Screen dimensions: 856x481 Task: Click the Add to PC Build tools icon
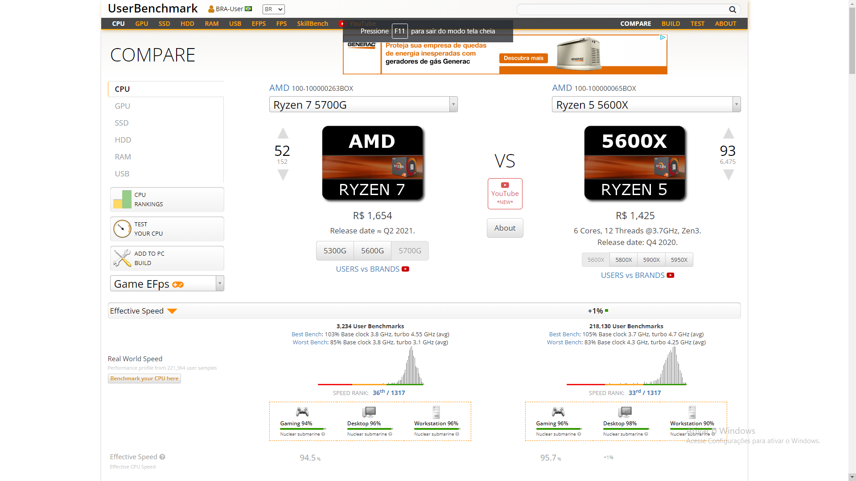click(x=122, y=258)
